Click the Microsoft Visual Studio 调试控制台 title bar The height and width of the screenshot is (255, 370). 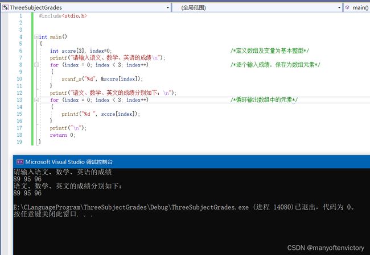pyautogui.click(x=191, y=162)
